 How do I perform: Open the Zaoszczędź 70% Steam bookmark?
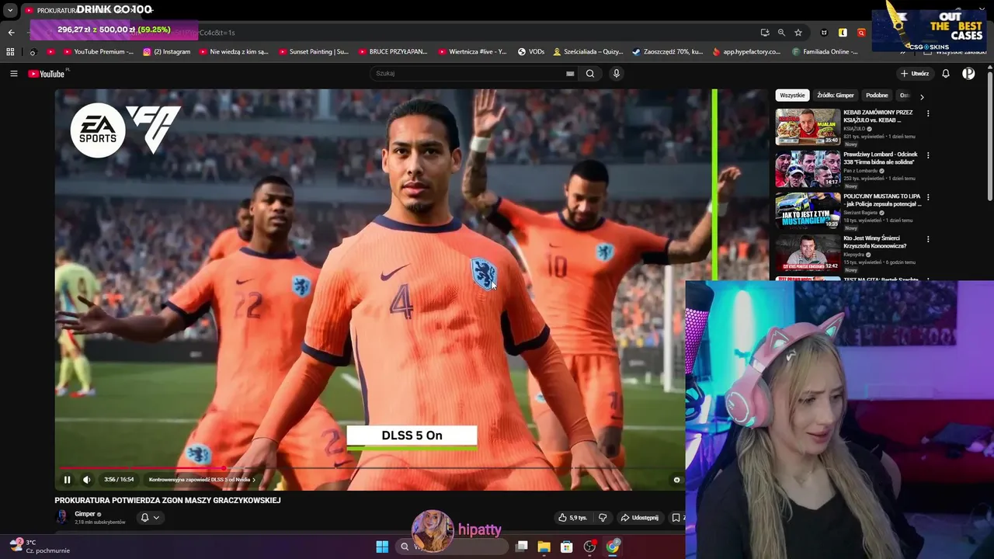click(668, 52)
